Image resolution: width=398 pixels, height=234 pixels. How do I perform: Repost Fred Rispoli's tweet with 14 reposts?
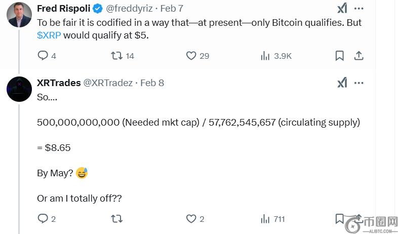pos(117,56)
